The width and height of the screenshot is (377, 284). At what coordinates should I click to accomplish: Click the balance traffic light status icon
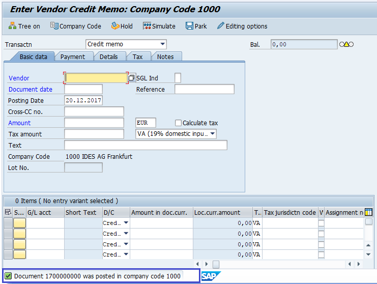346,45
